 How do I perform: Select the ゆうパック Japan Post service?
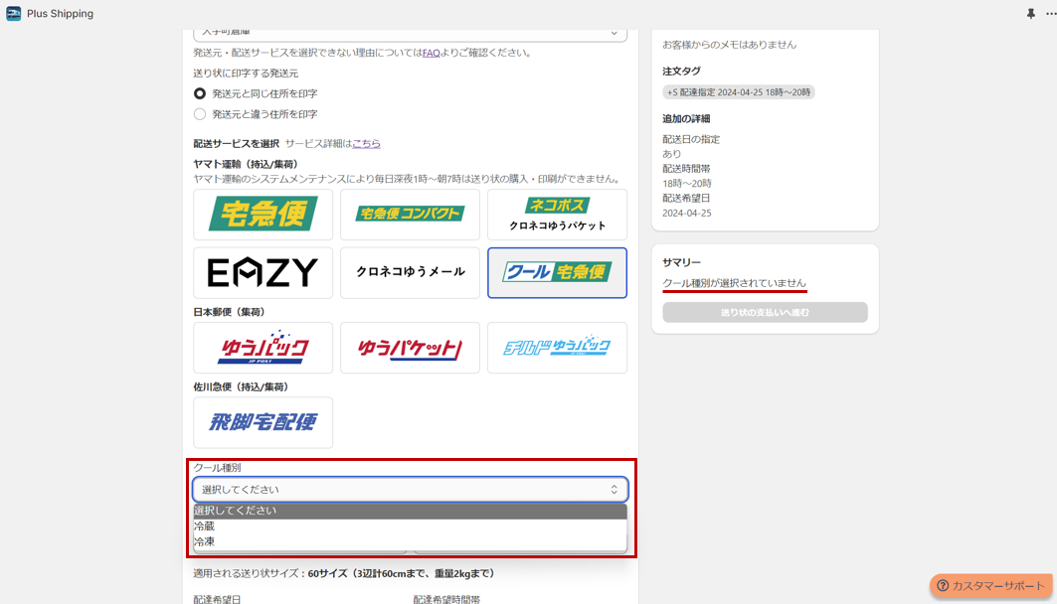pos(263,348)
